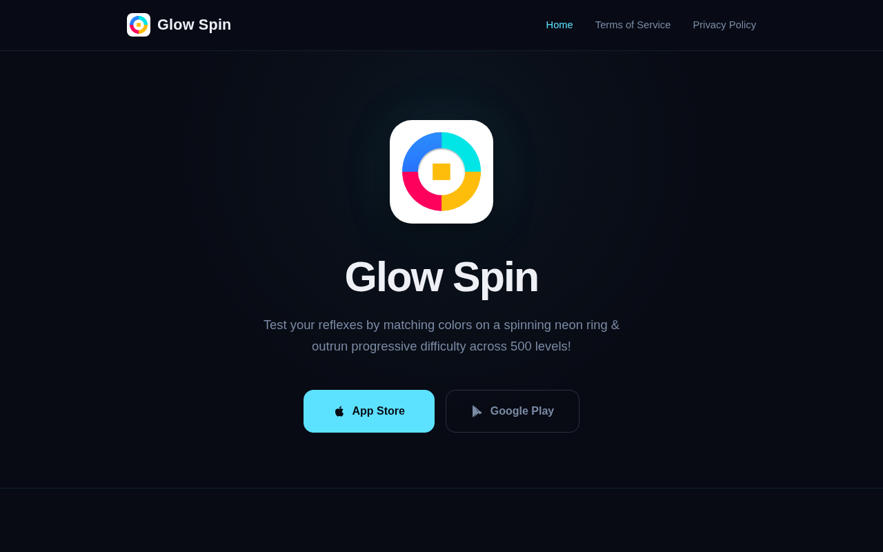
Task: Click the Glow Spin brand name in header
Action: 194,25
